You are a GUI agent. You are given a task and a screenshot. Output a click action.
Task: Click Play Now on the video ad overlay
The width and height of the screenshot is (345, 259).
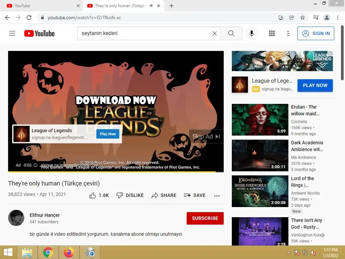[x=108, y=134]
